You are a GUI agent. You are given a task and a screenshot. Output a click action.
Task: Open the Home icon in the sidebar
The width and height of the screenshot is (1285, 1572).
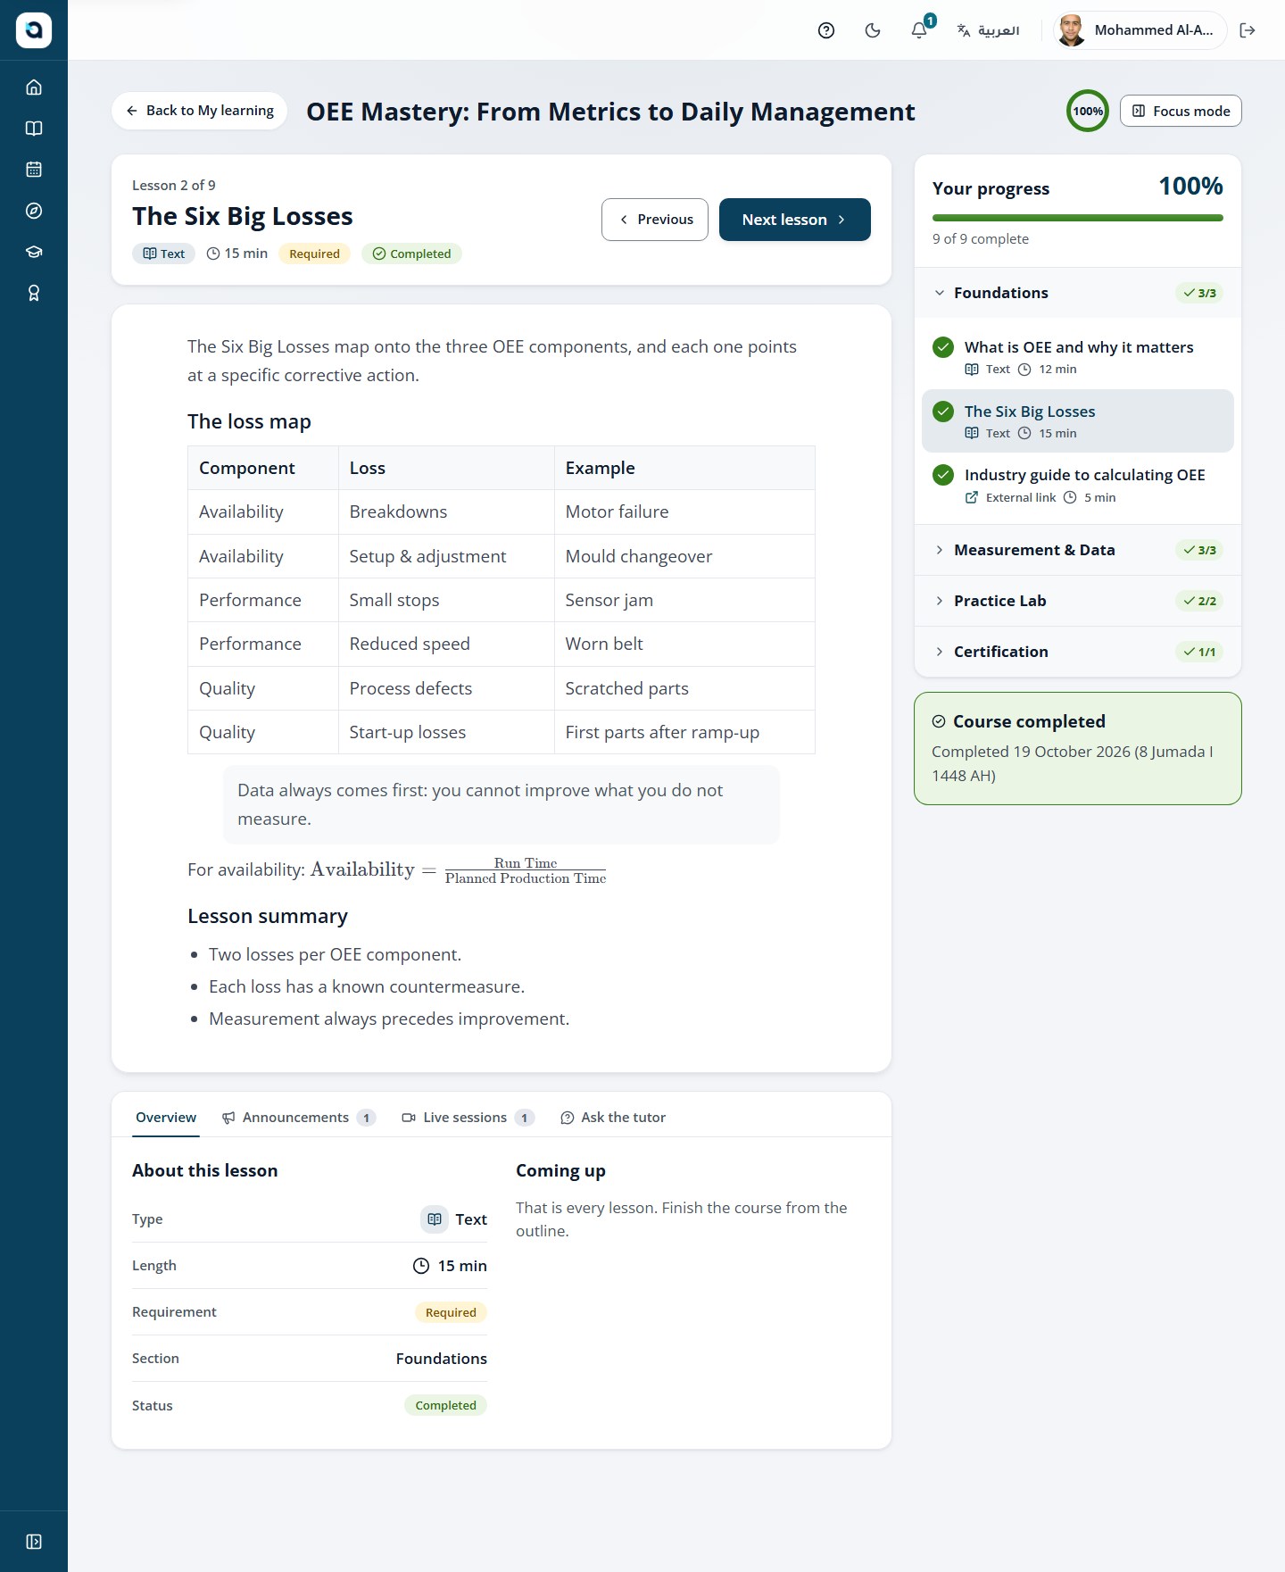coord(34,87)
